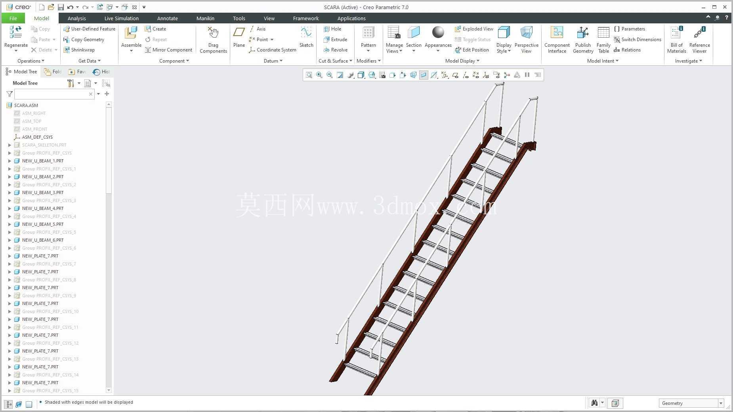Switch to the Analysis ribbon tab
This screenshot has height=412, width=733.
tap(76, 18)
